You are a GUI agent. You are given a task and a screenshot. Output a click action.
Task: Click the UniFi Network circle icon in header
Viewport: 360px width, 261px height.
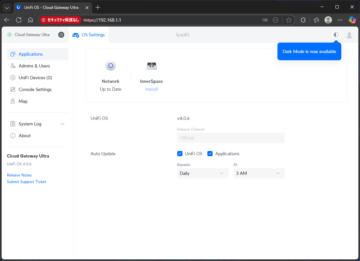[61, 35]
